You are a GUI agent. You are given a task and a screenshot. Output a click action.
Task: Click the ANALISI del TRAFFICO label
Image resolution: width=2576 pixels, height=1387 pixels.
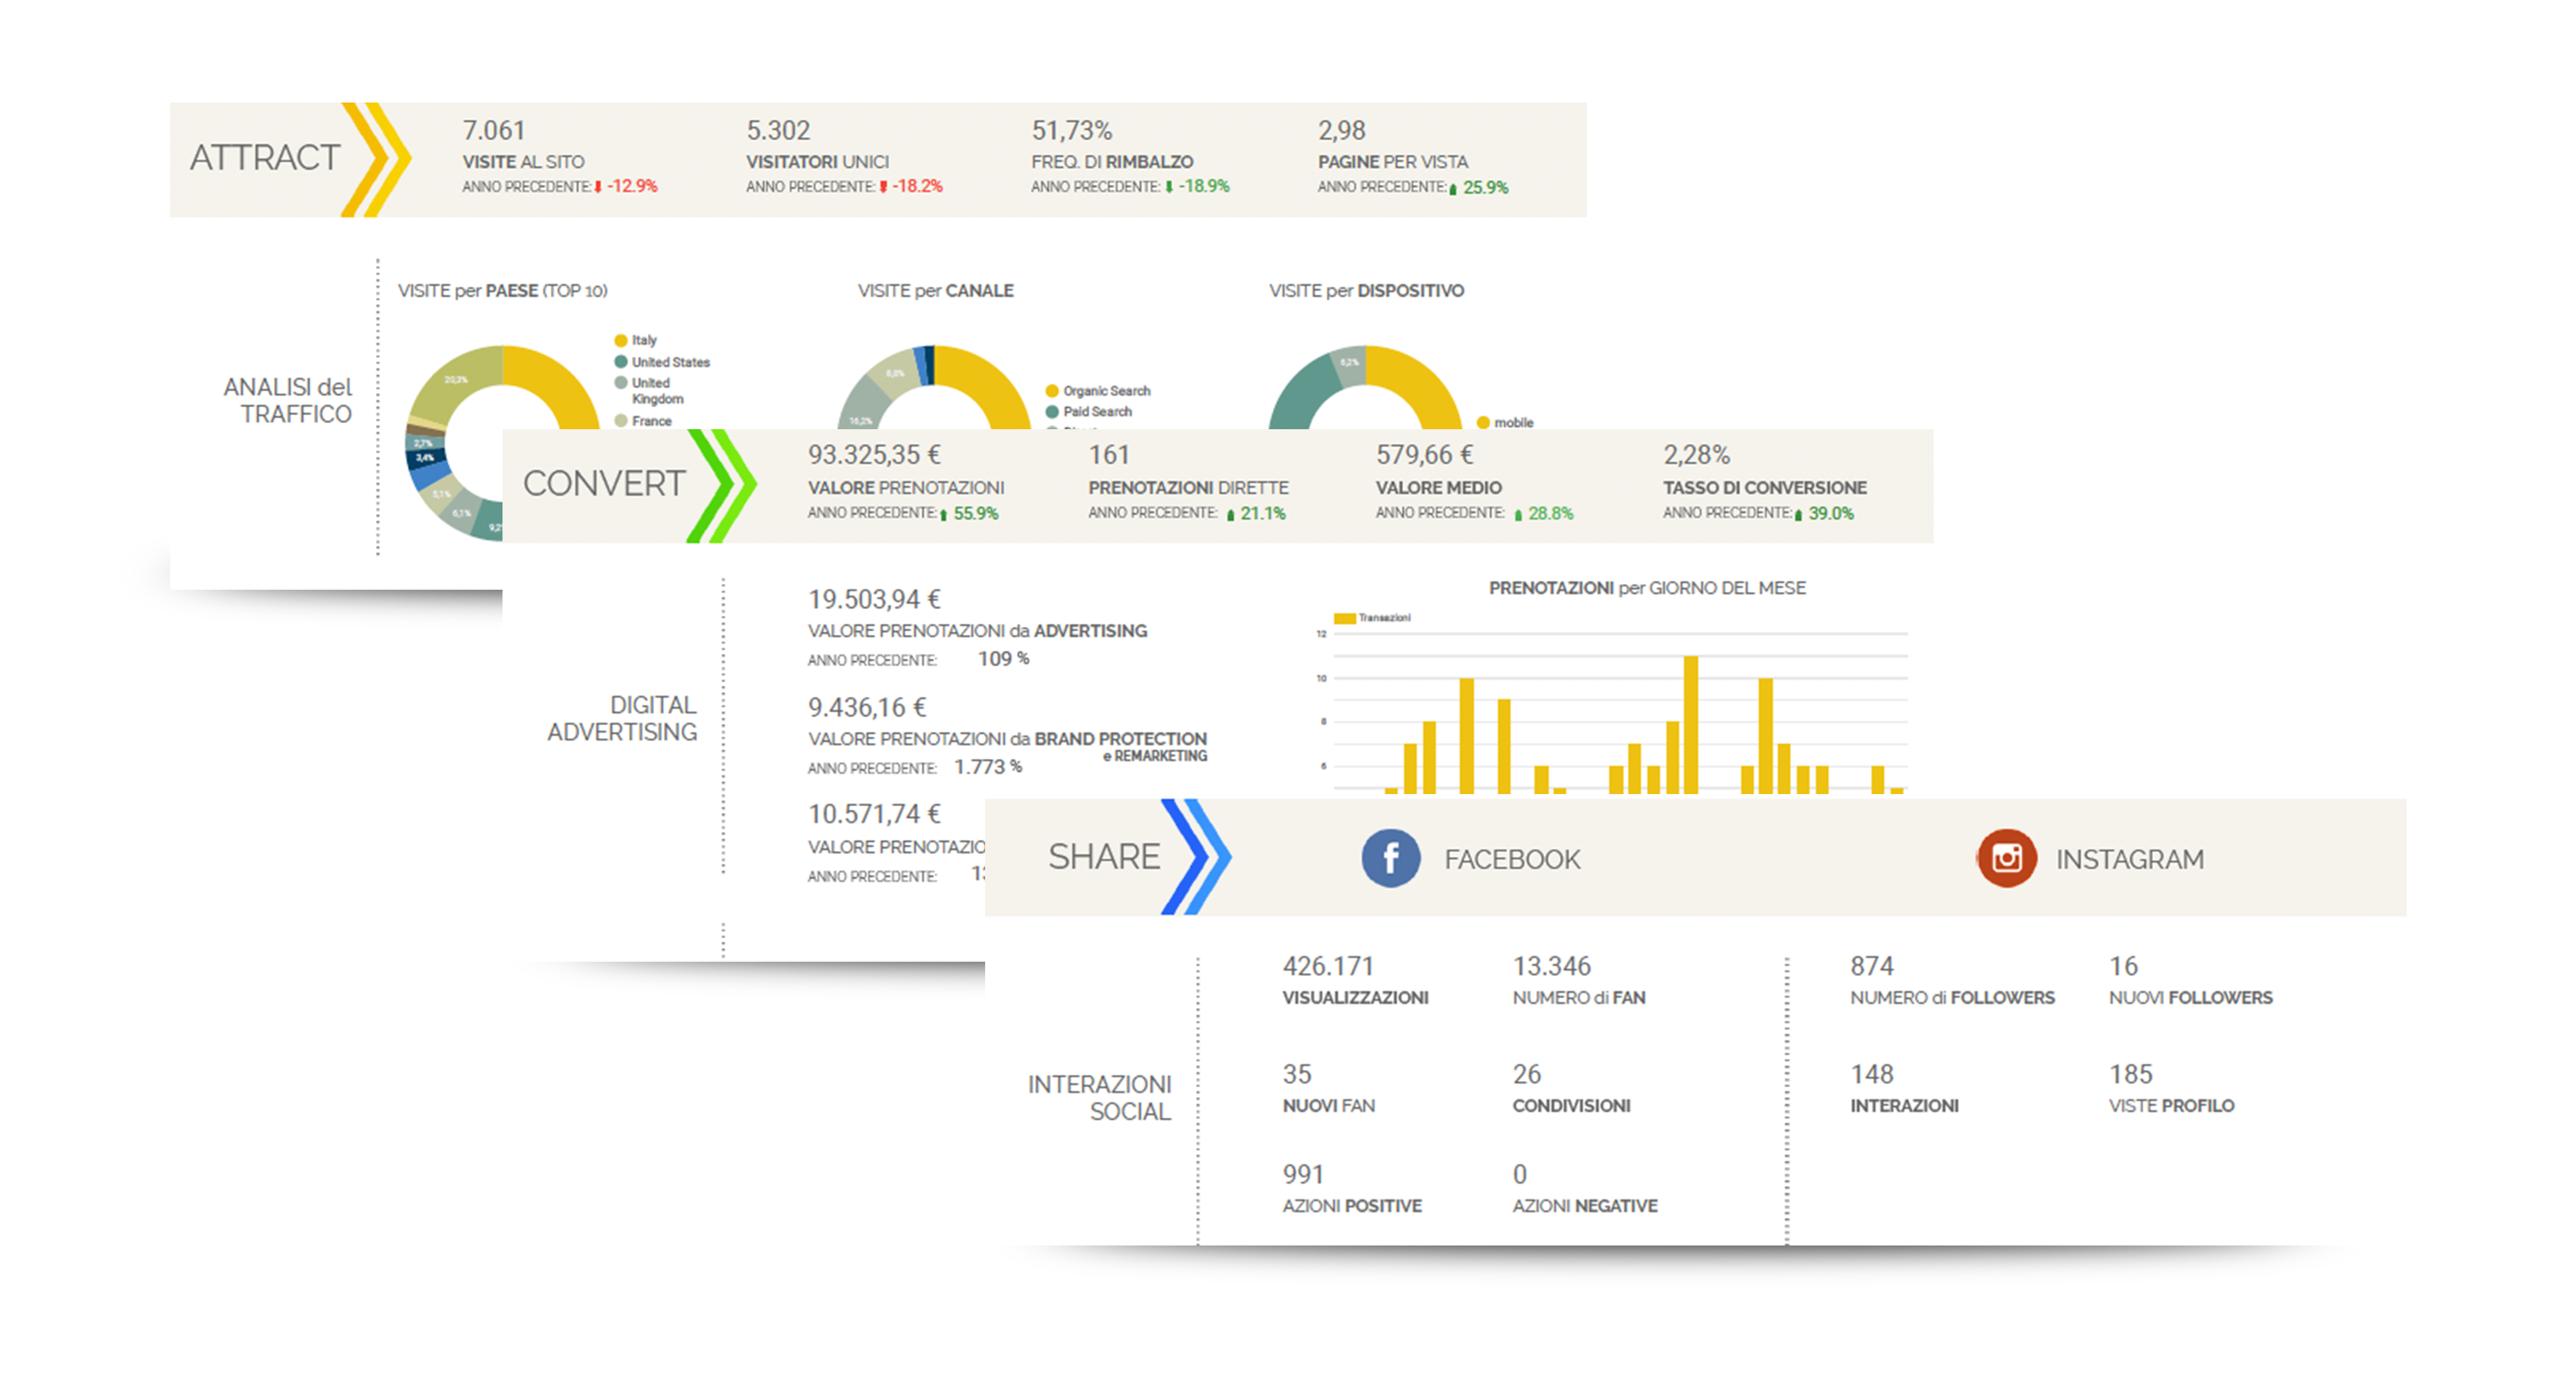tap(288, 400)
